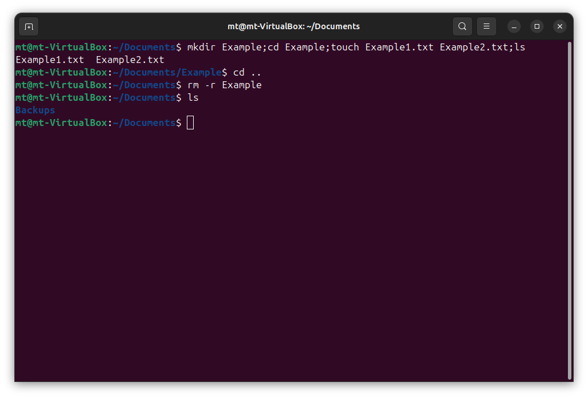Click the empty terminal area below the prompt

coord(287,258)
